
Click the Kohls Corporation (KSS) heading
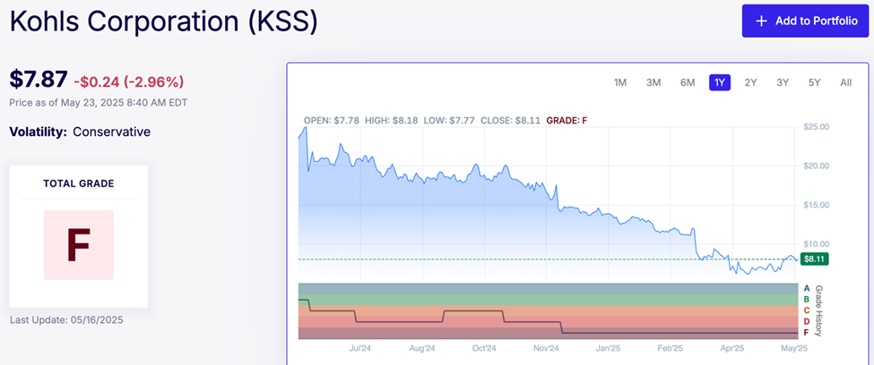pyautogui.click(x=164, y=21)
